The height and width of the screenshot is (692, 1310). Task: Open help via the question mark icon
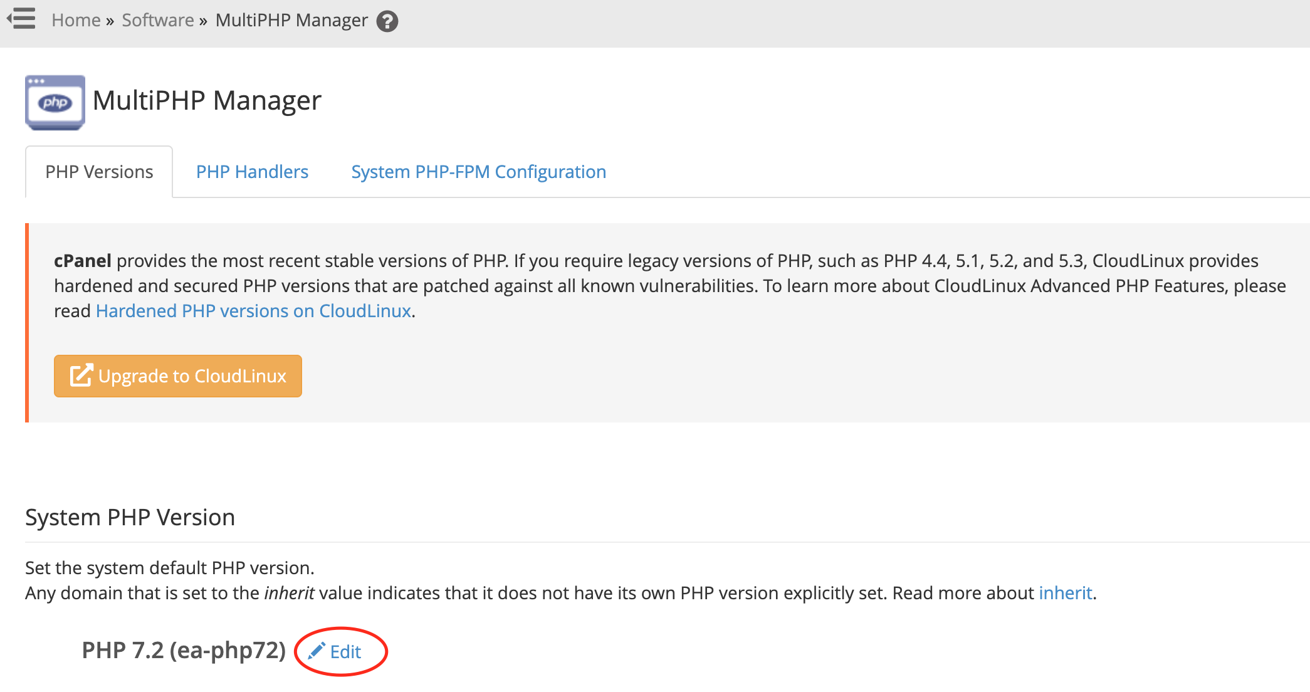pyautogui.click(x=387, y=21)
